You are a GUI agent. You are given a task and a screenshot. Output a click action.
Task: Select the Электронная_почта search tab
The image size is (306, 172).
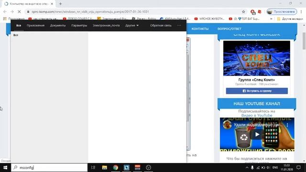pyautogui.click(x=106, y=25)
